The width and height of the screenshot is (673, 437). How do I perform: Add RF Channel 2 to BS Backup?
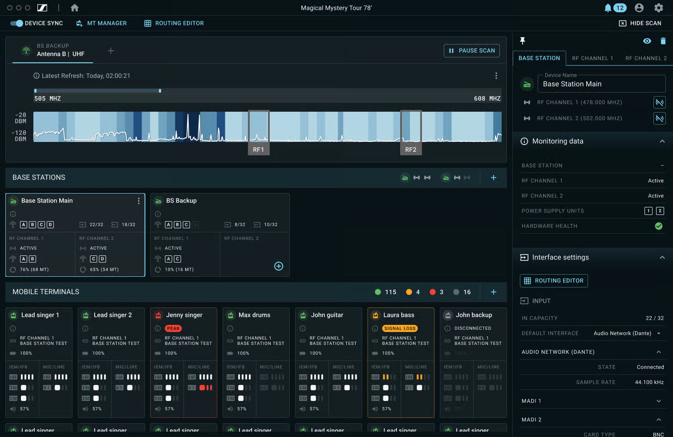279,266
